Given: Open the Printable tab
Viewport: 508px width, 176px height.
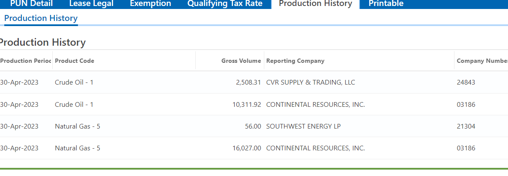Looking at the screenshot, I should 386,3.
